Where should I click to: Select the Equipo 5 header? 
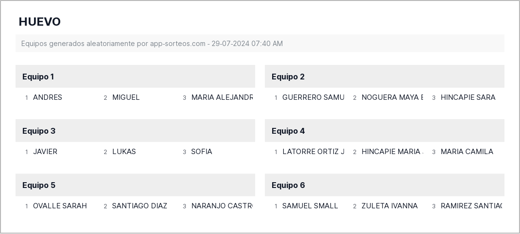click(135, 185)
